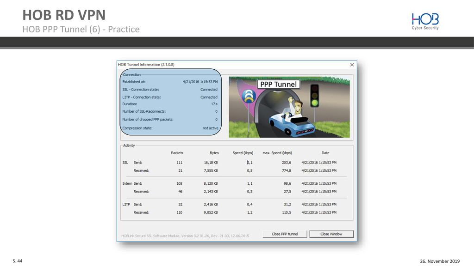The width and height of the screenshot is (474, 266).
Task: Click the Intern row label
Action: click(x=127, y=183)
